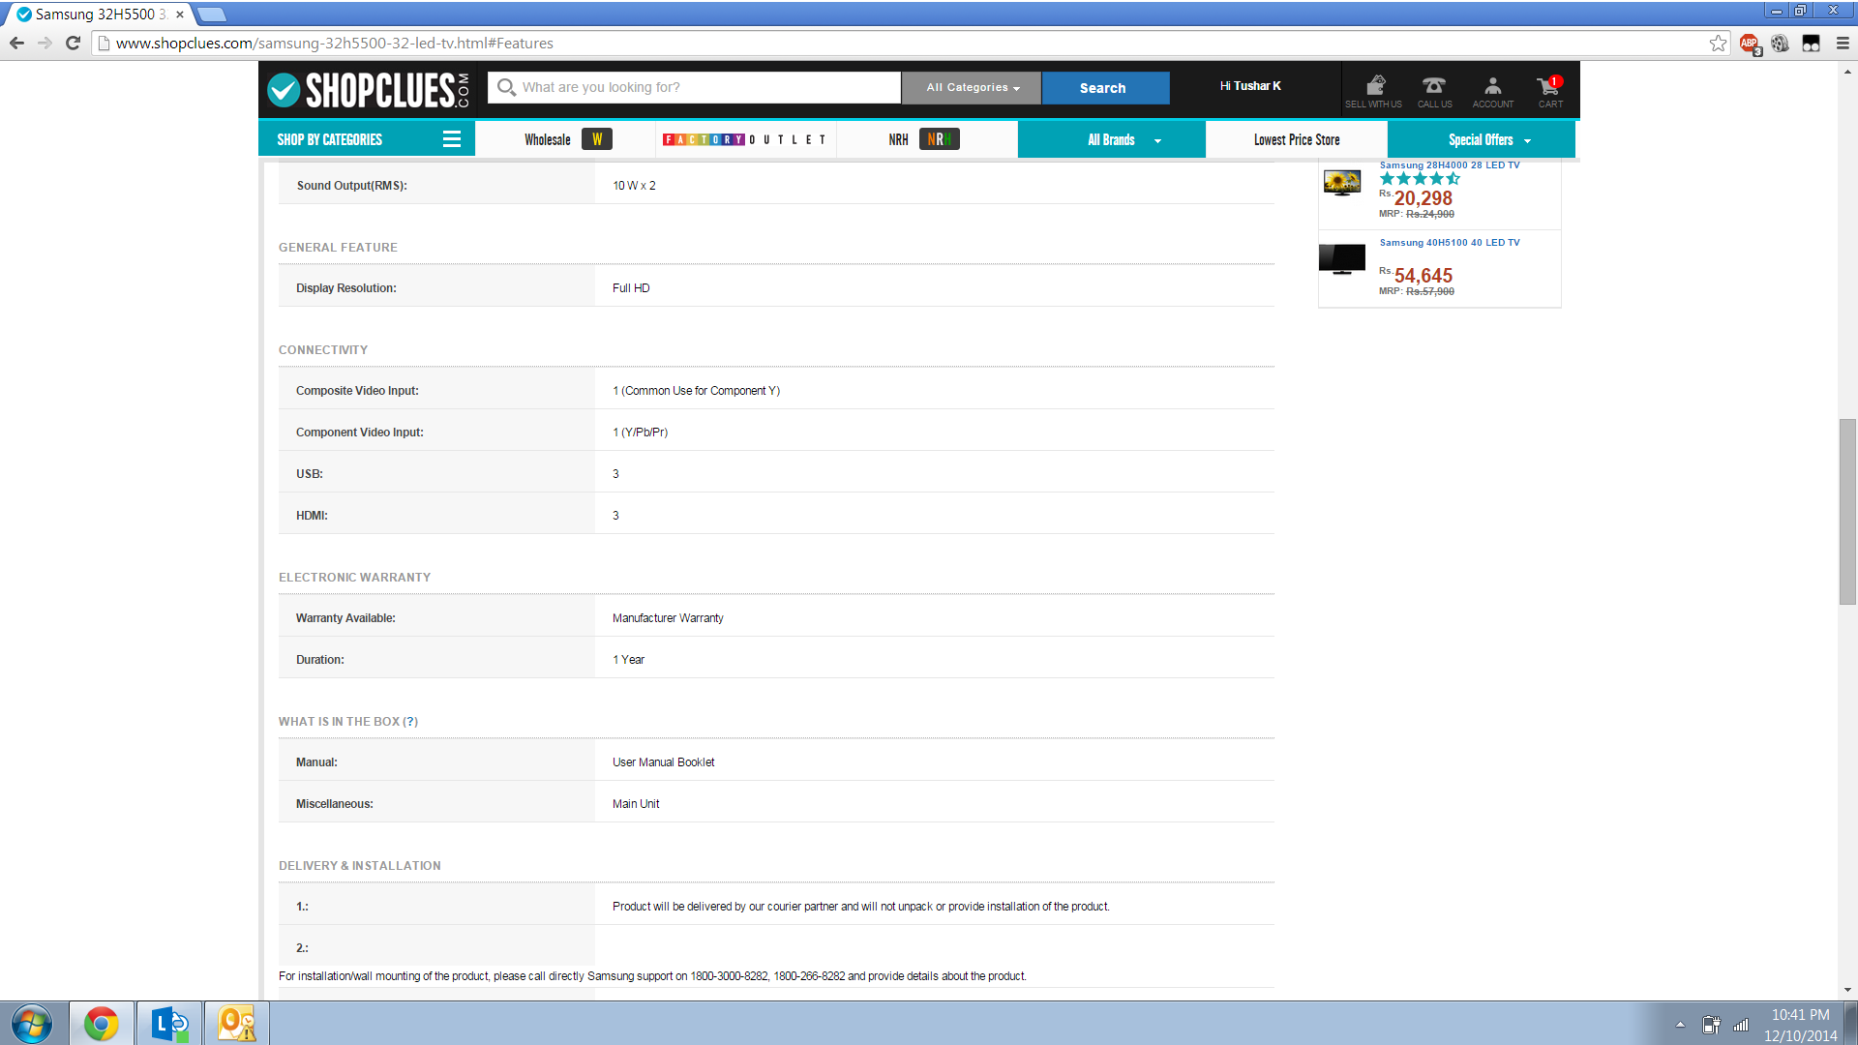The height and width of the screenshot is (1045, 1858).
Task: Open the Account icon
Action: (x=1492, y=86)
